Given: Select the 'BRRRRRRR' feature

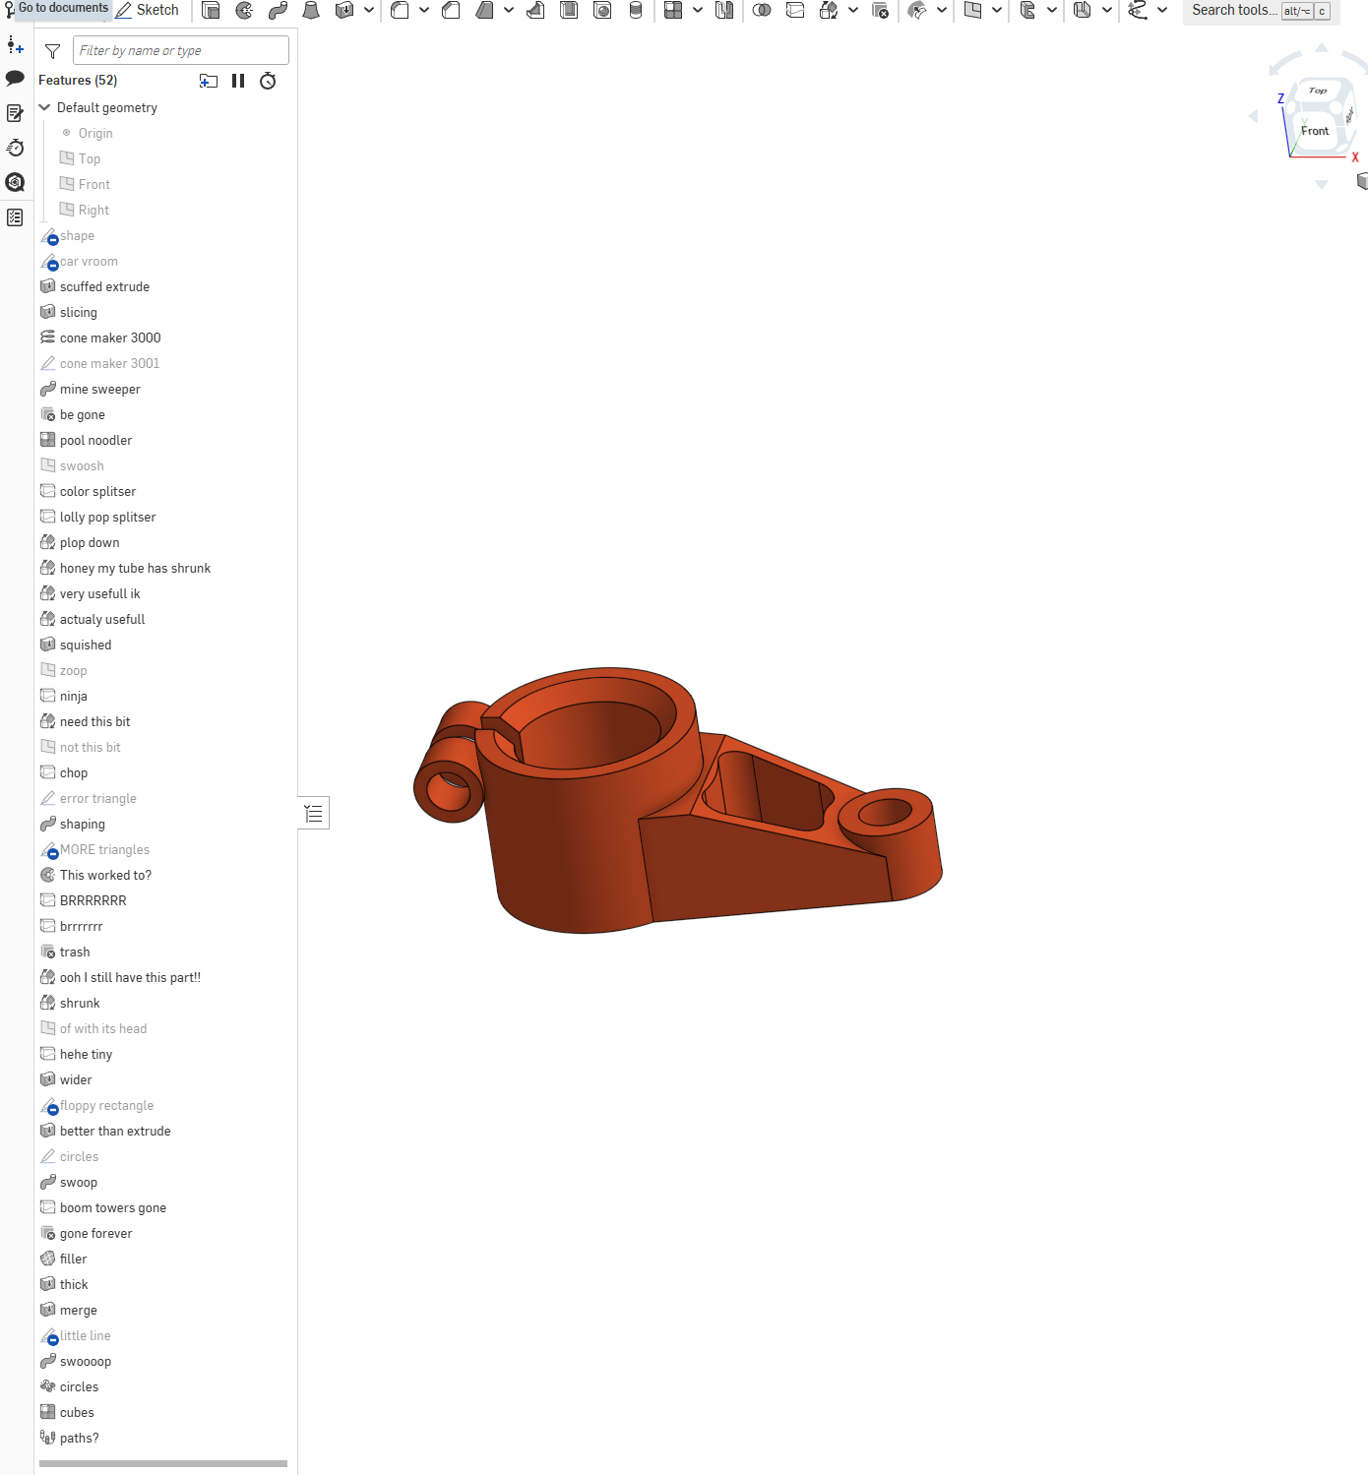Looking at the screenshot, I should pos(93,900).
